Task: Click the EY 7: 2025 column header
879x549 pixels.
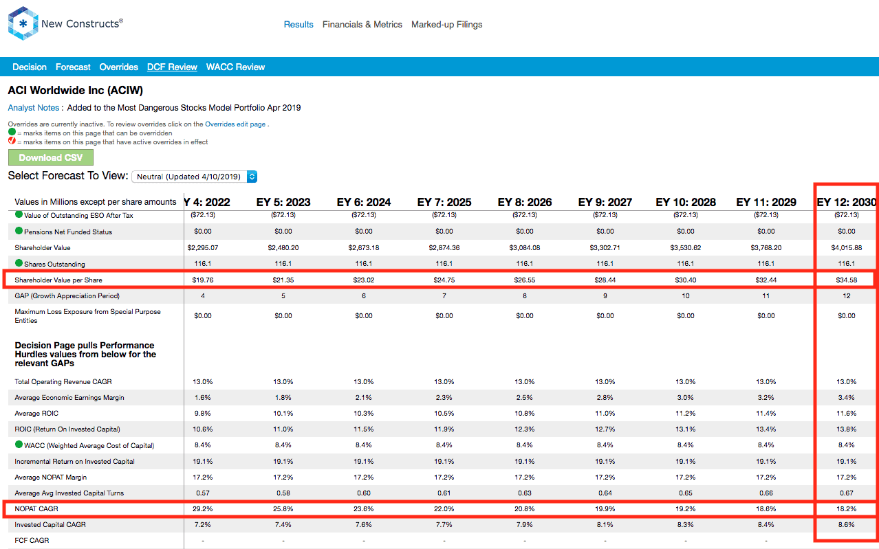Action: (x=444, y=202)
